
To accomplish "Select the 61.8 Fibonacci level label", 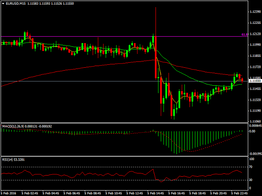I will pos(245,34).
